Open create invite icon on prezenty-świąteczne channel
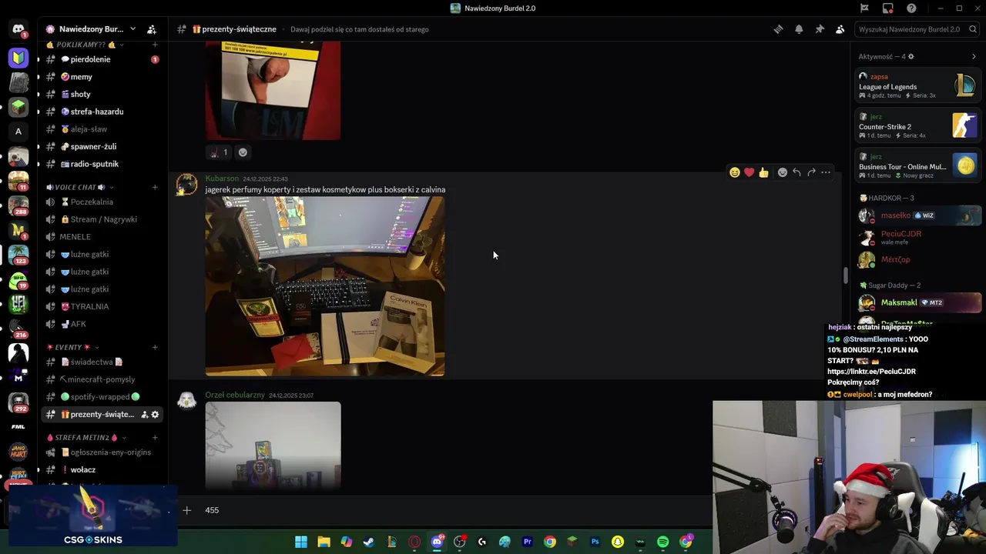Viewport: 986px width, 554px height. pyautogui.click(x=144, y=415)
